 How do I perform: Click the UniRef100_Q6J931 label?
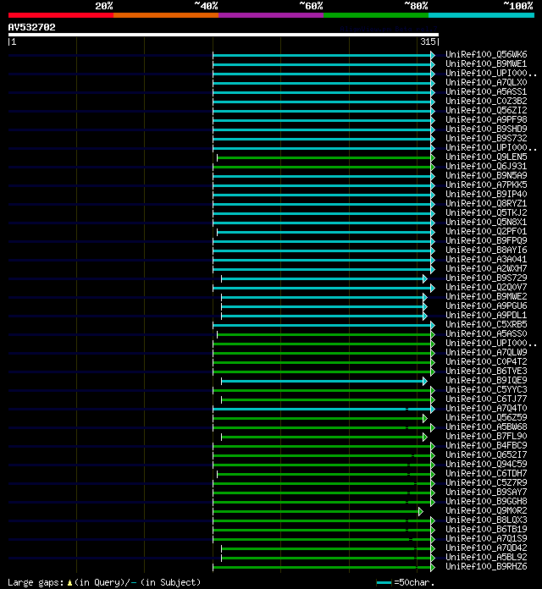486,166
